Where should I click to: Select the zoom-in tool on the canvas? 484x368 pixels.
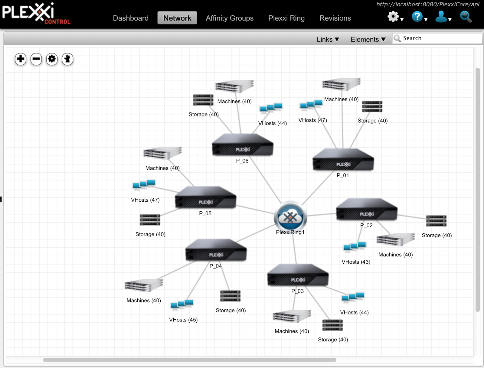click(x=20, y=59)
